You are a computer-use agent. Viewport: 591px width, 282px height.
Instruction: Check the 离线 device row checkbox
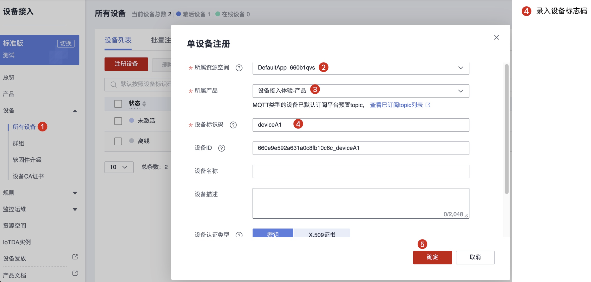coord(118,141)
